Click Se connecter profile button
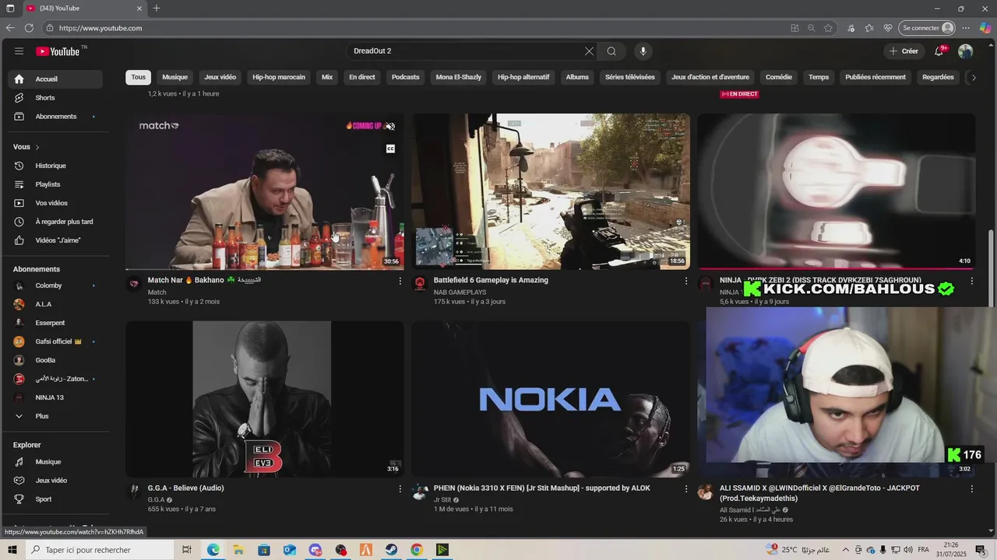The height and width of the screenshot is (560, 997). coord(926,28)
